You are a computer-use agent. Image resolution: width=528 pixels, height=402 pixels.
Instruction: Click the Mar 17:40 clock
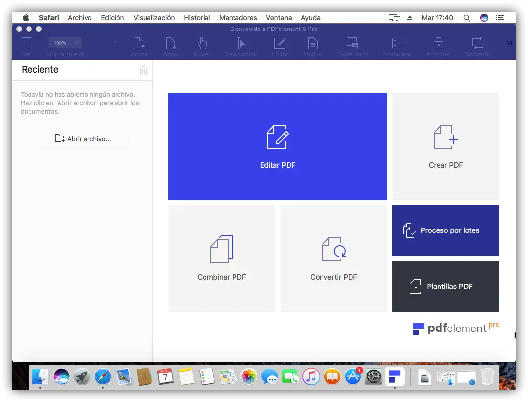pos(438,18)
